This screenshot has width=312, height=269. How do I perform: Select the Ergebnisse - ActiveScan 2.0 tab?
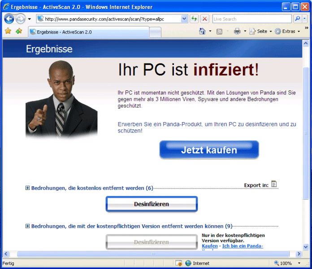point(88,32)
